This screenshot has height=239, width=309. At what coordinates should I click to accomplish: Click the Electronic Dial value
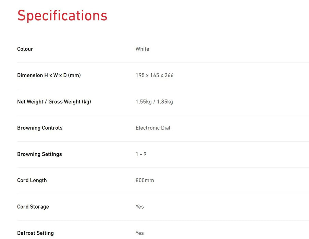153,128
